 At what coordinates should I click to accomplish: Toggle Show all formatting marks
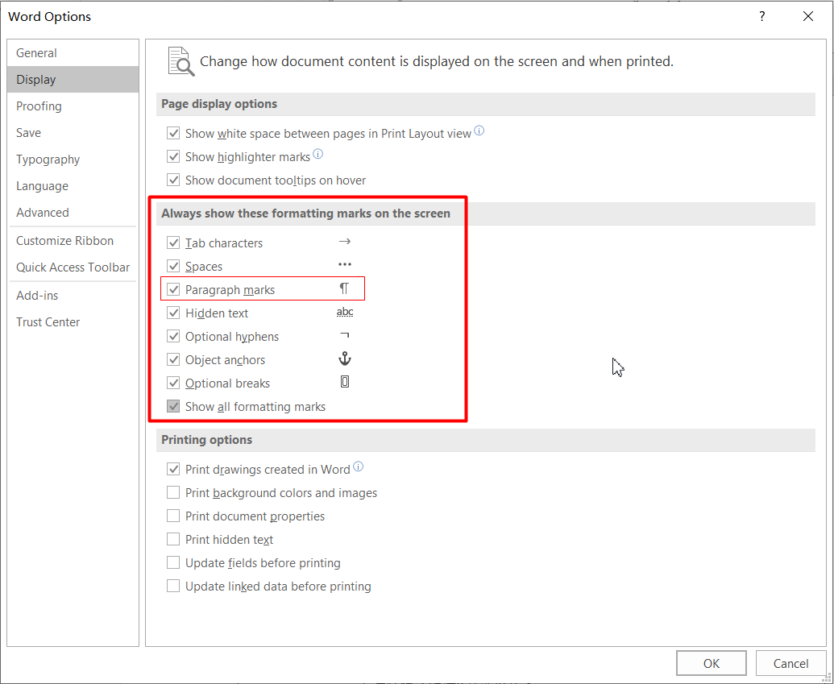[x=173, y=406]
